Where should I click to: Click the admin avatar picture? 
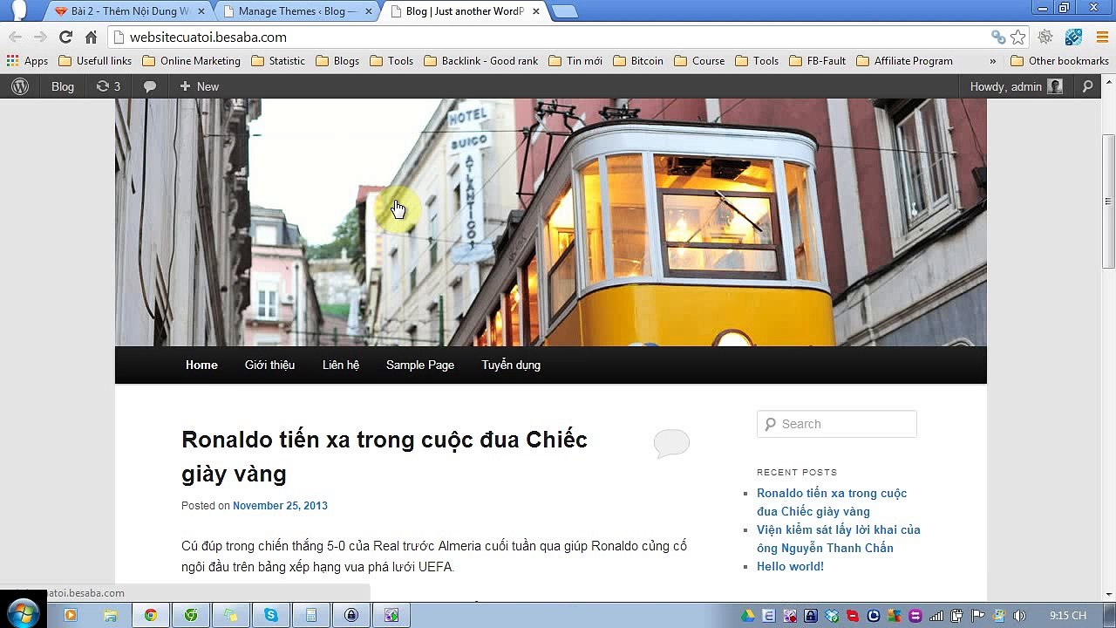[x=1055, y=86]
